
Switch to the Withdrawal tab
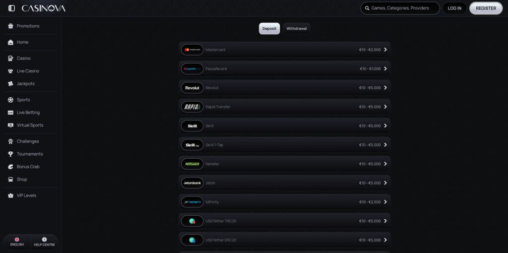(297, 28)
